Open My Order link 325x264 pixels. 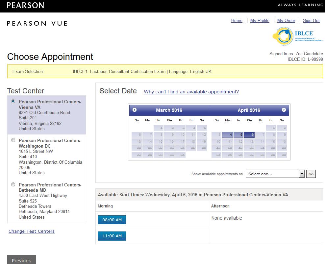[x=286, y=20]
